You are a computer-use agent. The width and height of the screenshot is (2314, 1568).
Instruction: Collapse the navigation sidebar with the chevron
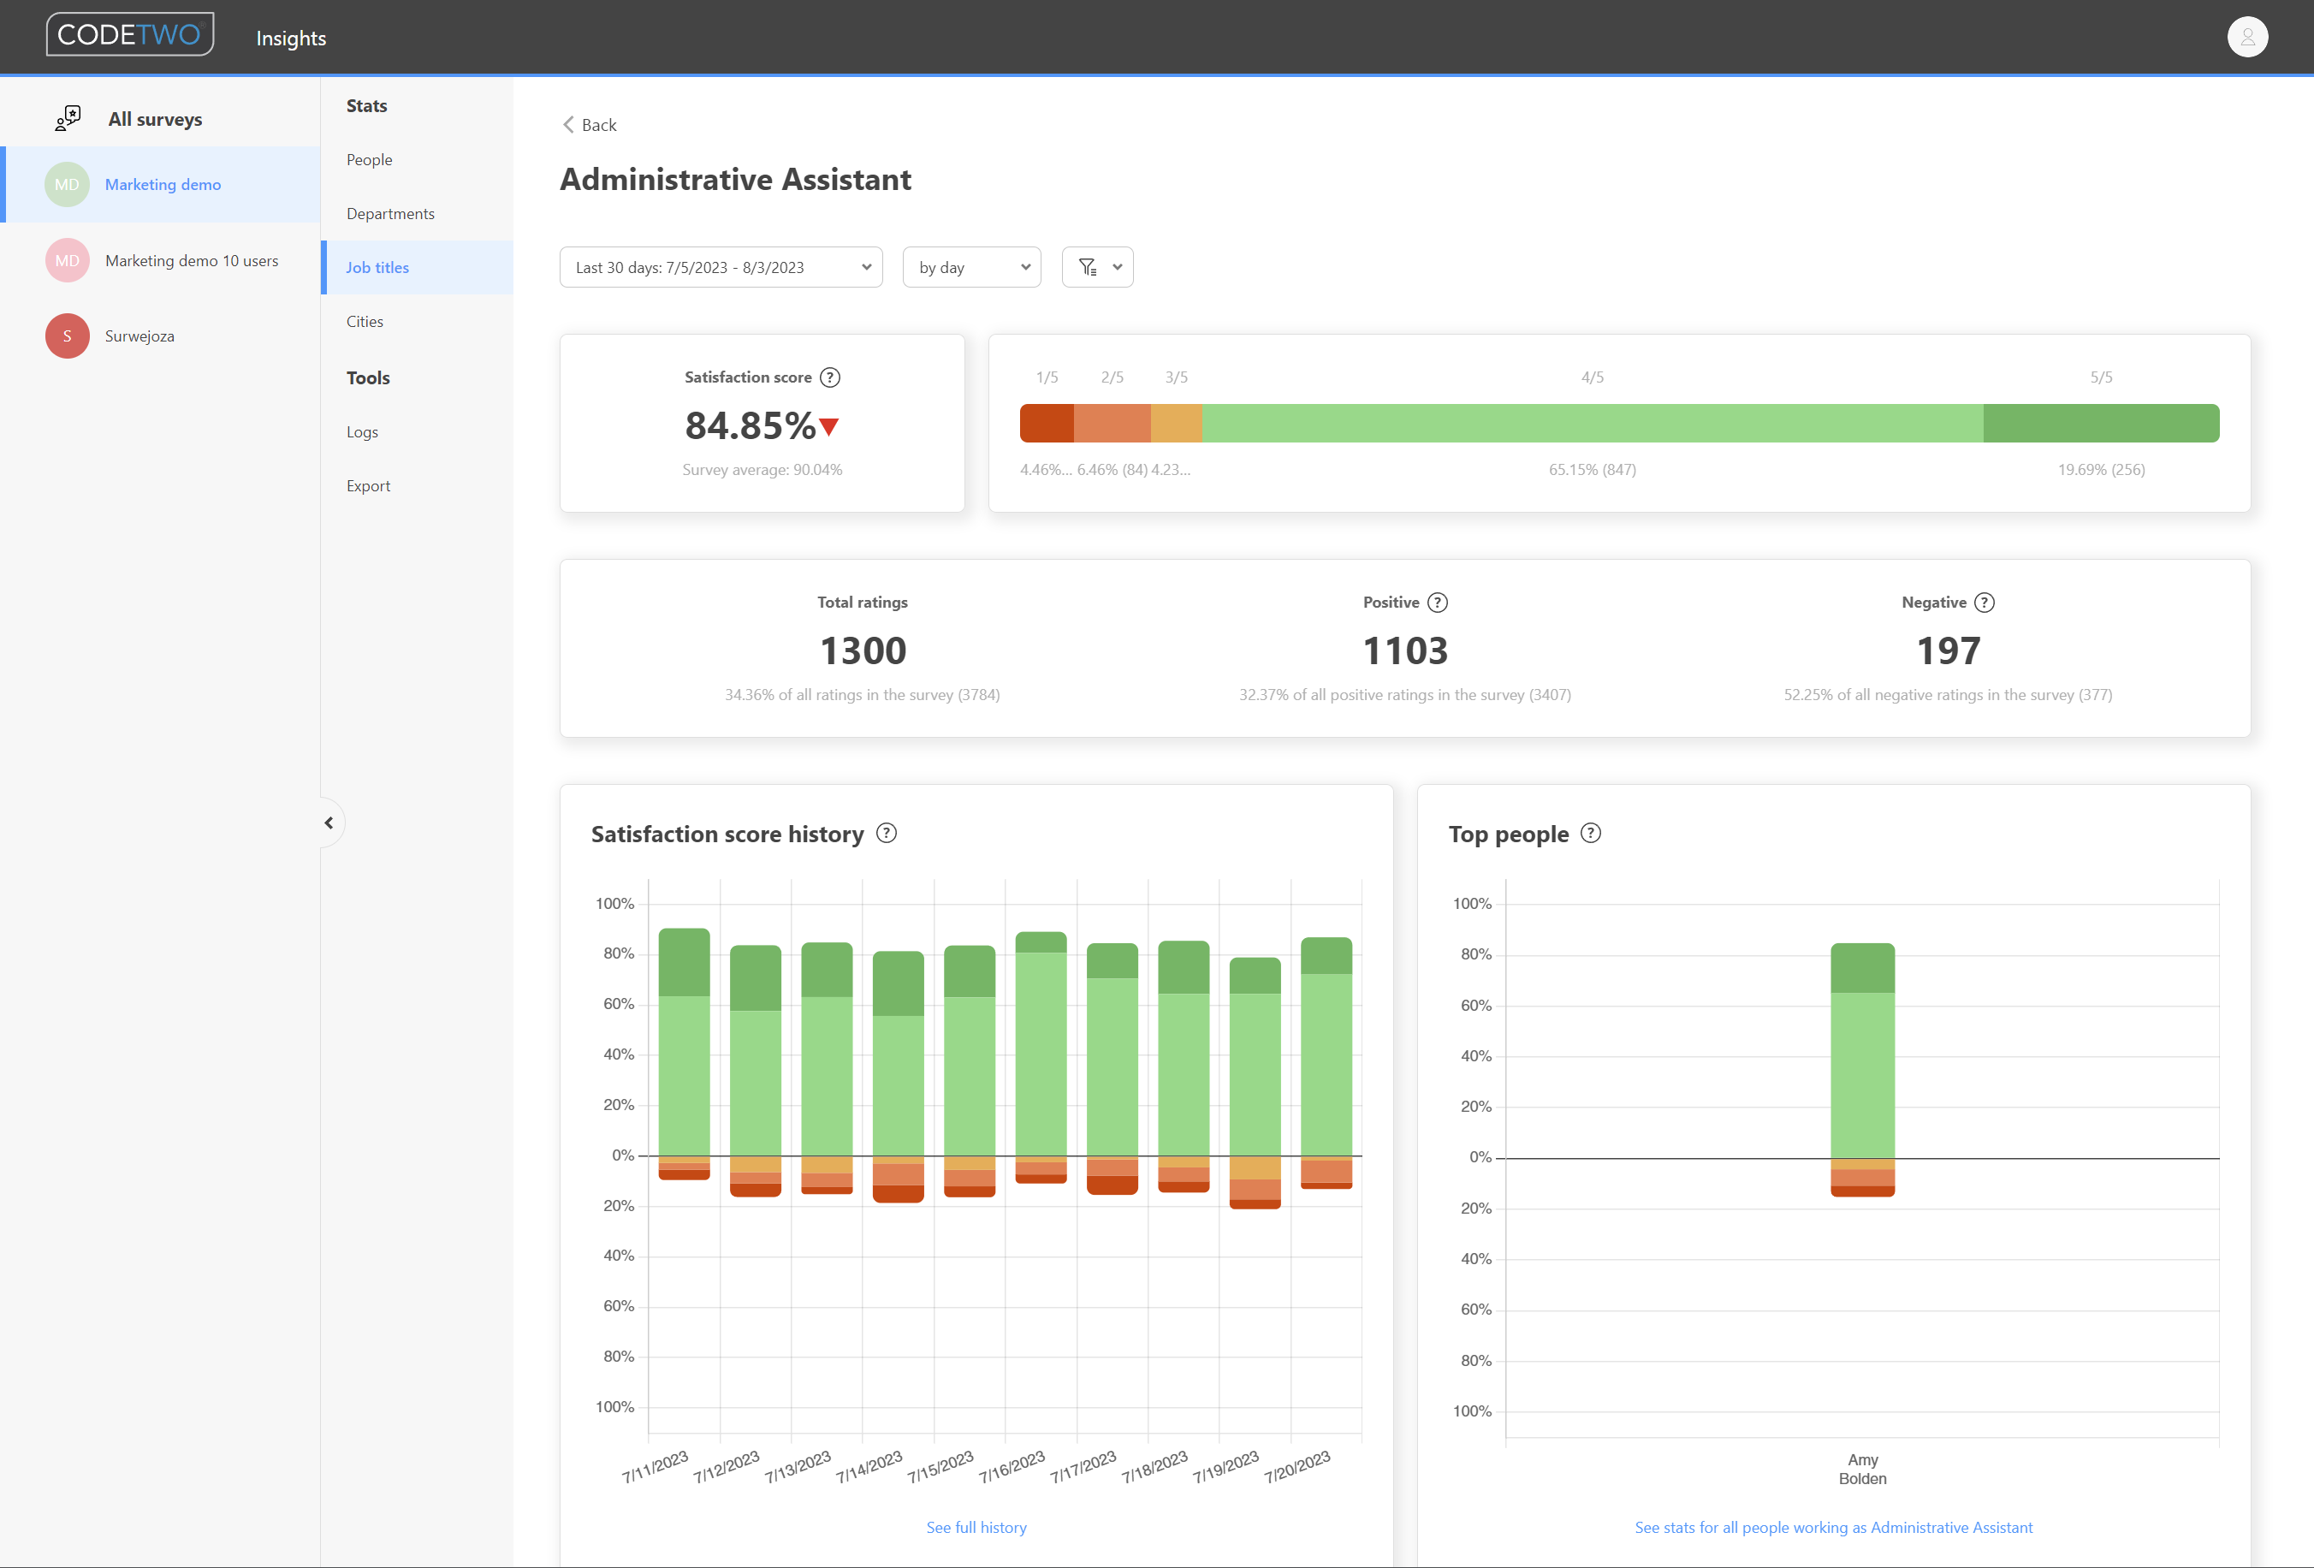pos(329,823)
